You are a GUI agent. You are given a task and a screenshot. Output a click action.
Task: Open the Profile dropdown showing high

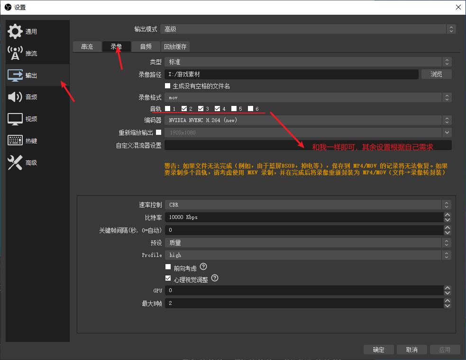[308, 255]
